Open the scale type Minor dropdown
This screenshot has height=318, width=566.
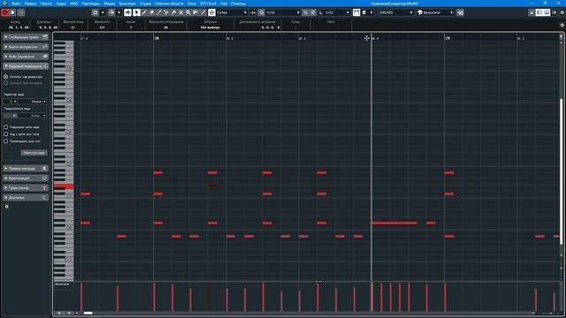pyautogui.click(x=33, y=102)
